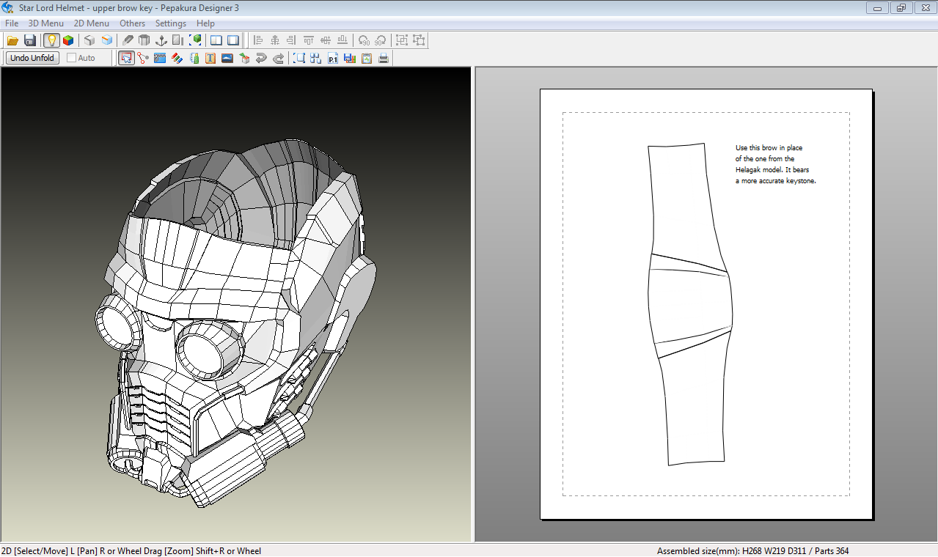Click the green cube fit-to-view icon
938x557 pixels.
196,40
